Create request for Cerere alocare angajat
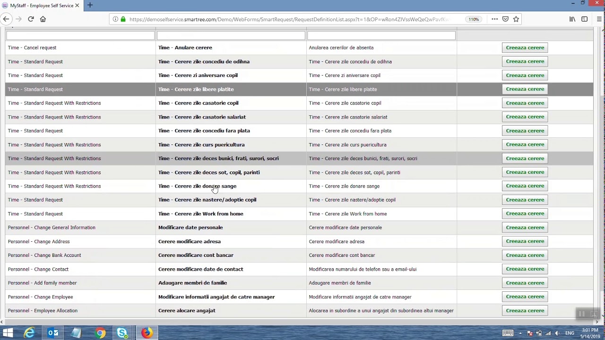The image size is (605, 340). tap(525, 311)
